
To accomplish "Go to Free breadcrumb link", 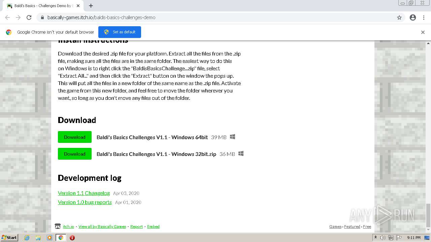I will click(x=367, y=227).
